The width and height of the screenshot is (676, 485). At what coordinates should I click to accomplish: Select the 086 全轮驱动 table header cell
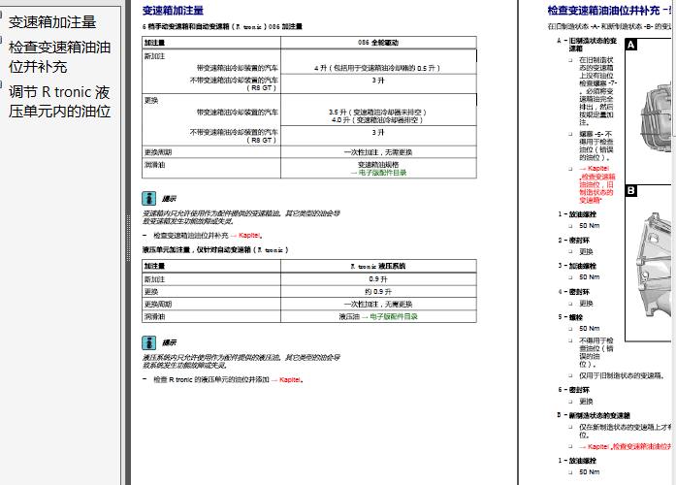[378, 43]
